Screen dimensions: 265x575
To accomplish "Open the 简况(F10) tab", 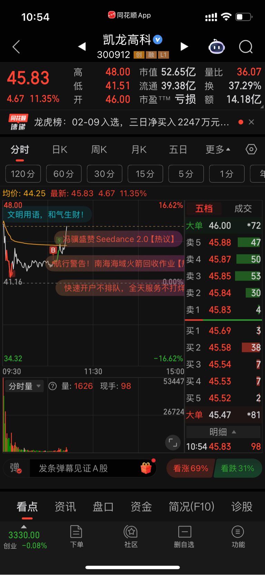I will (192, 507).
